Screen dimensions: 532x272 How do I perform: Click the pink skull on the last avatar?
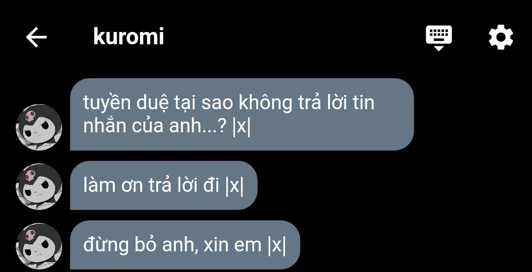(31, 235)
